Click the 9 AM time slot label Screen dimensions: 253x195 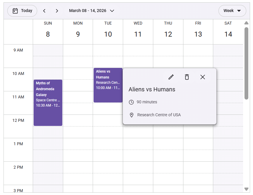click(x=18, y=50)
